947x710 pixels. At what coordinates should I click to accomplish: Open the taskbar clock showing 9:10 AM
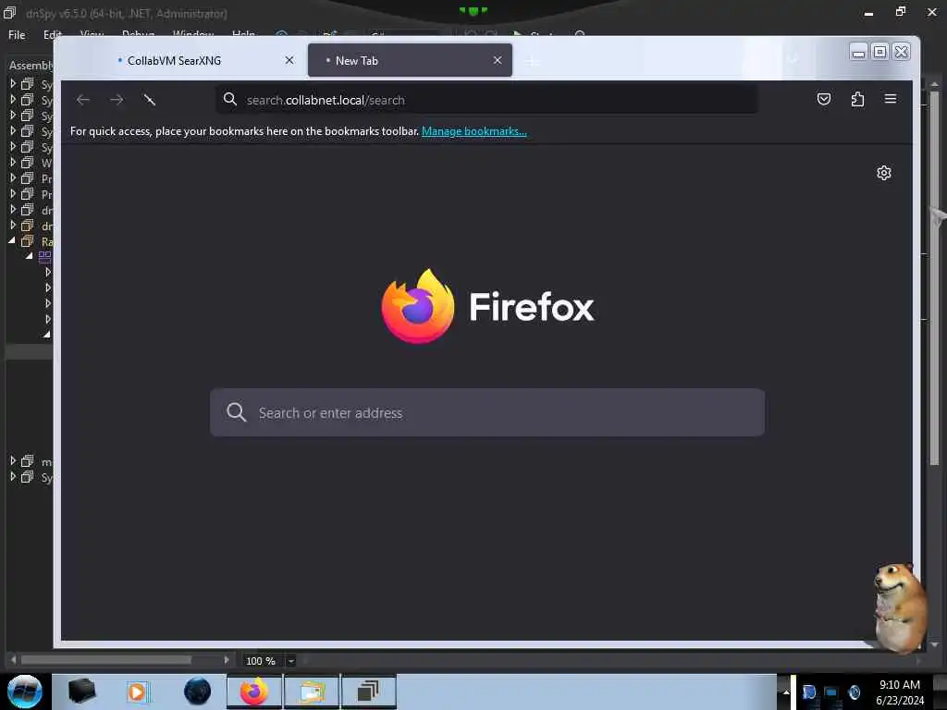[x=900, y=692]
